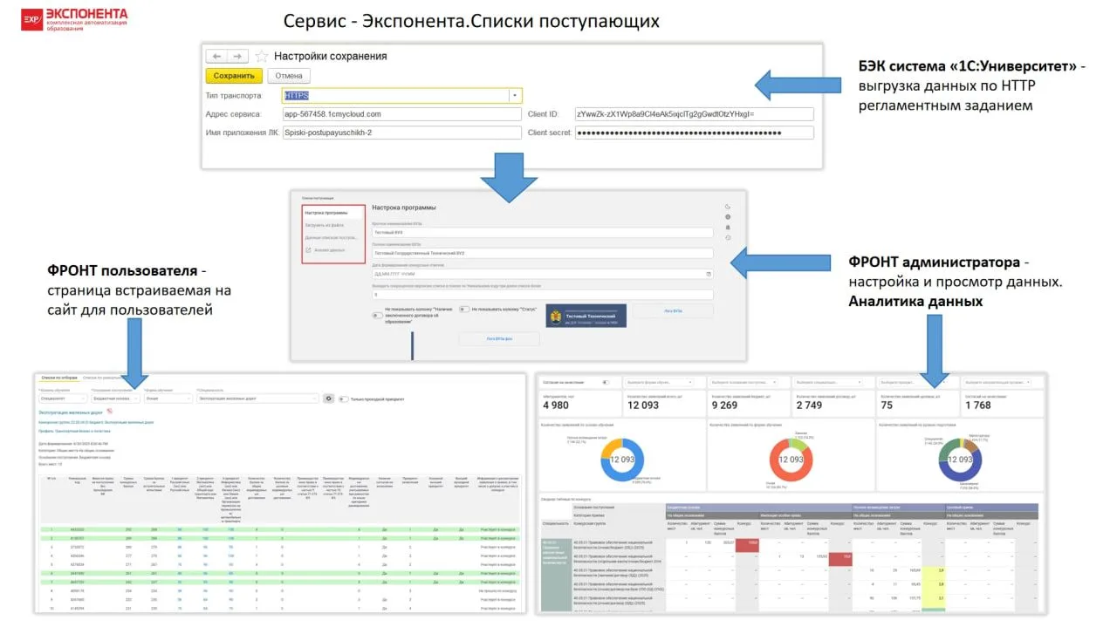The width and height of the screenshot is (1117, 627).
Task: Click the short university name field Тестовый ВУЗ
Action: pyautogui.click(x=542, y=233)
